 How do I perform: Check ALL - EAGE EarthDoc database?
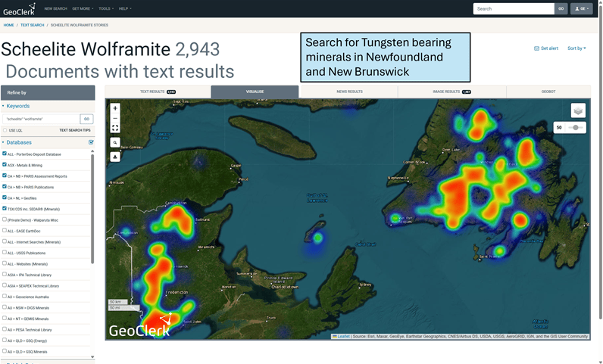click(5, 230)
